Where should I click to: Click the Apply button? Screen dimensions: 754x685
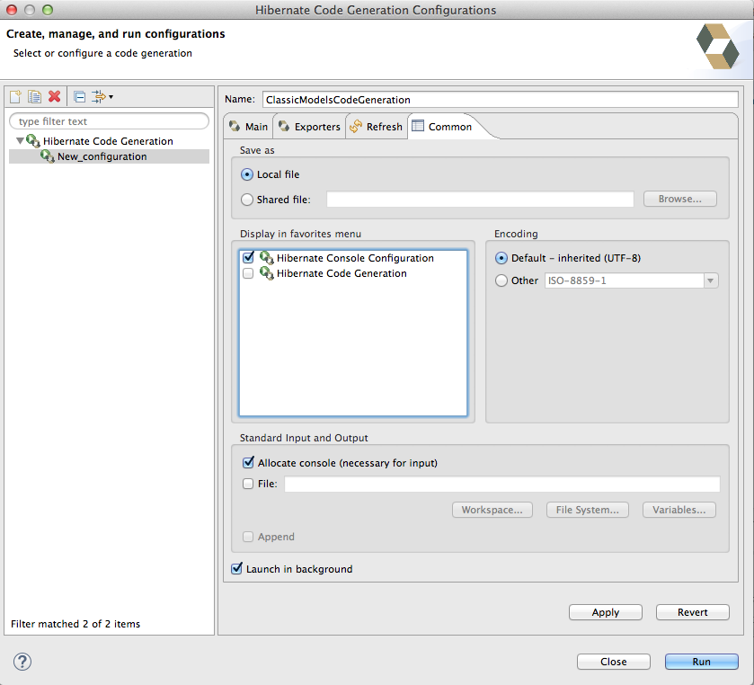[x=606, y=612]
